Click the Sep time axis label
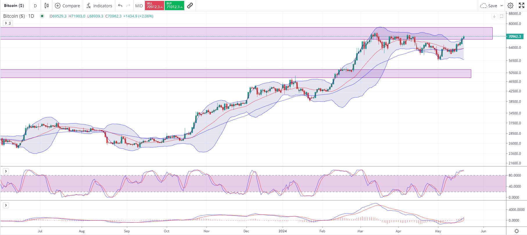527x235 pixels. pyautogui.click(x=127, y=231)
